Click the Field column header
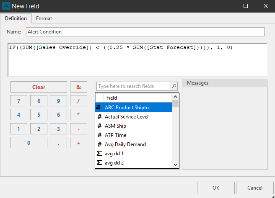 (137, 98)
